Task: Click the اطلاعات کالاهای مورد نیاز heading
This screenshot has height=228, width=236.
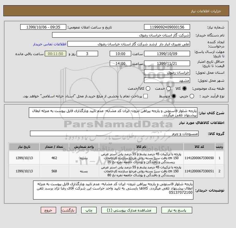Action: tap(202, 123)
